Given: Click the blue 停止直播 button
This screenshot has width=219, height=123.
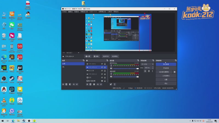Looking at the screenshot, I should coord(166,64).
